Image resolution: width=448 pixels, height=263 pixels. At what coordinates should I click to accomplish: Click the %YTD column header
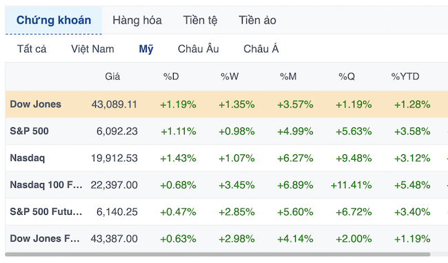(x=405, y=76)
